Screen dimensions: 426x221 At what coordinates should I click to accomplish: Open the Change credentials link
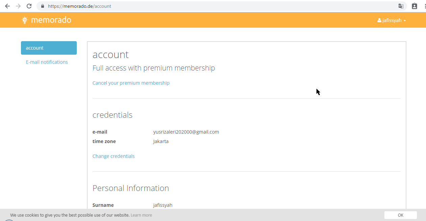(x=114, y=156)
